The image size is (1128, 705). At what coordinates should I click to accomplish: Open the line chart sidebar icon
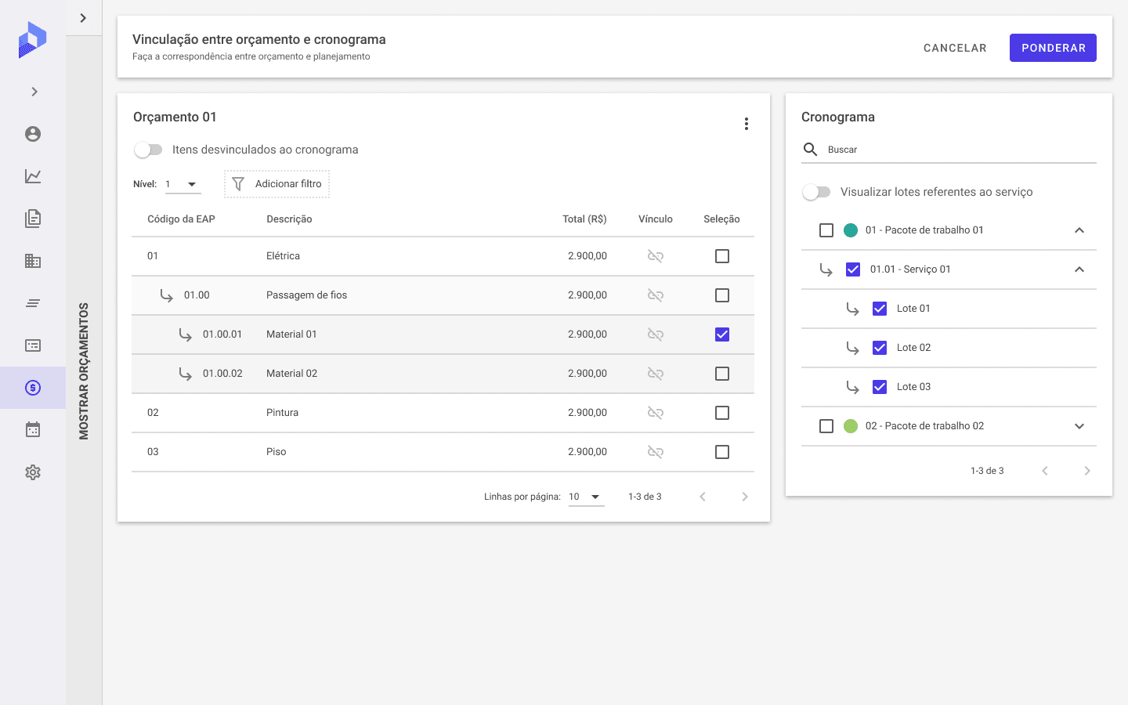[33, 176]
